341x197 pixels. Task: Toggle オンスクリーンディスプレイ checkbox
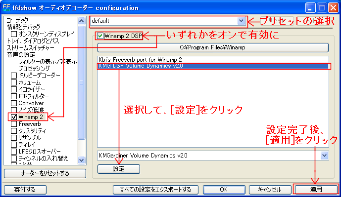(14, 34)
